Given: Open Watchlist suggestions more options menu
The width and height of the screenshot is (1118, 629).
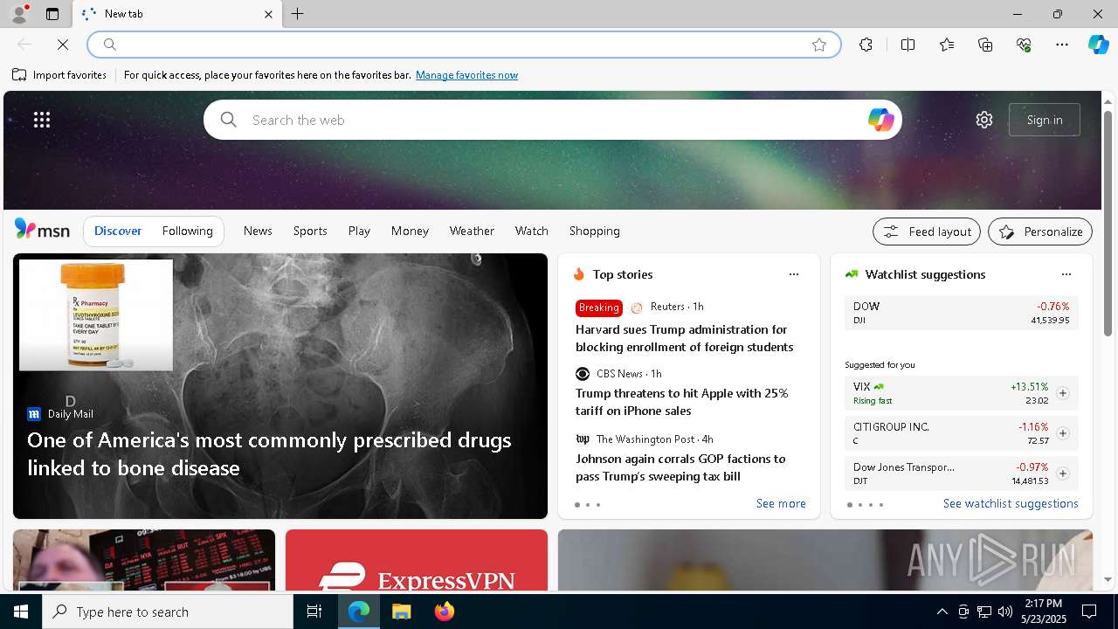Looking at the screenshot, I should 1066,274.
